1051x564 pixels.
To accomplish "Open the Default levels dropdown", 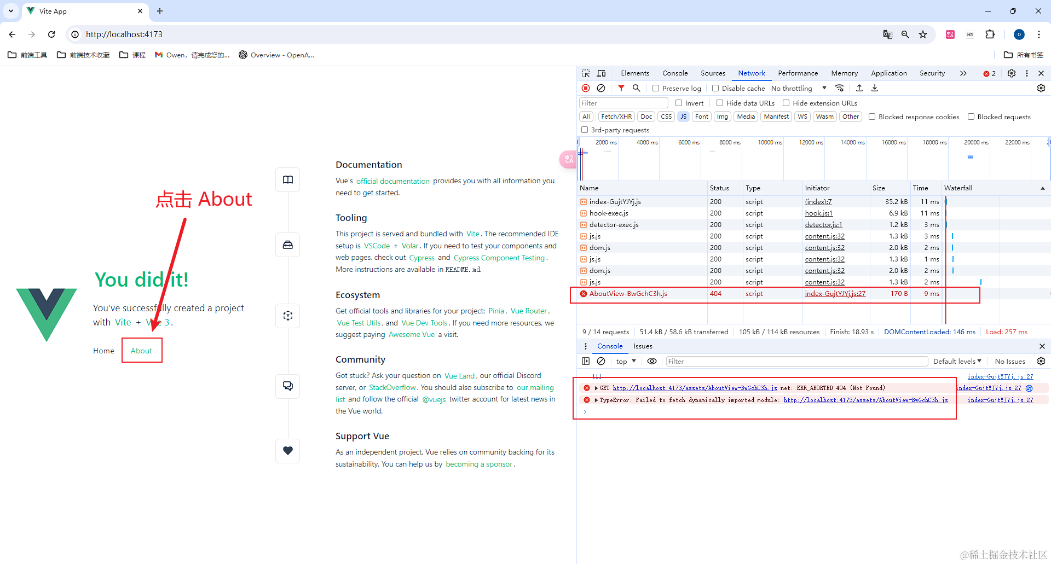I will pyautogui.click(x=957, y=361).
